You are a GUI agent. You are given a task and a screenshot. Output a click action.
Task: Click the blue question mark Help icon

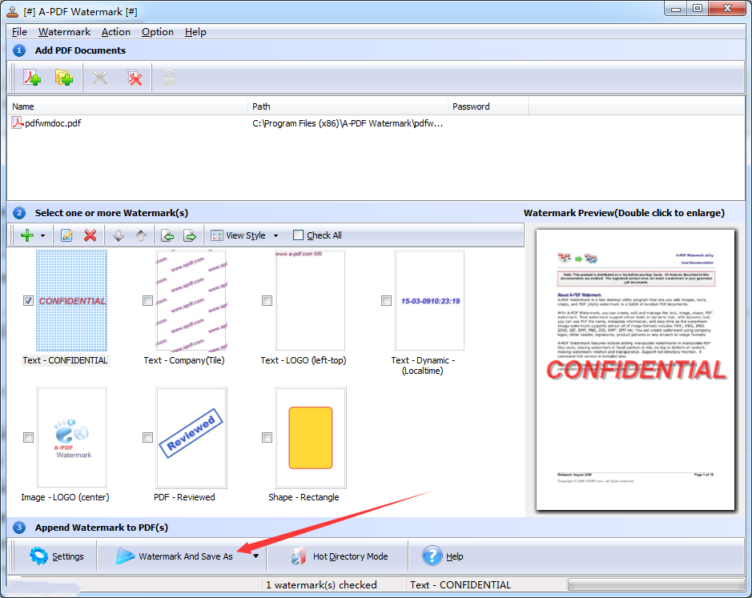(432, 556)
